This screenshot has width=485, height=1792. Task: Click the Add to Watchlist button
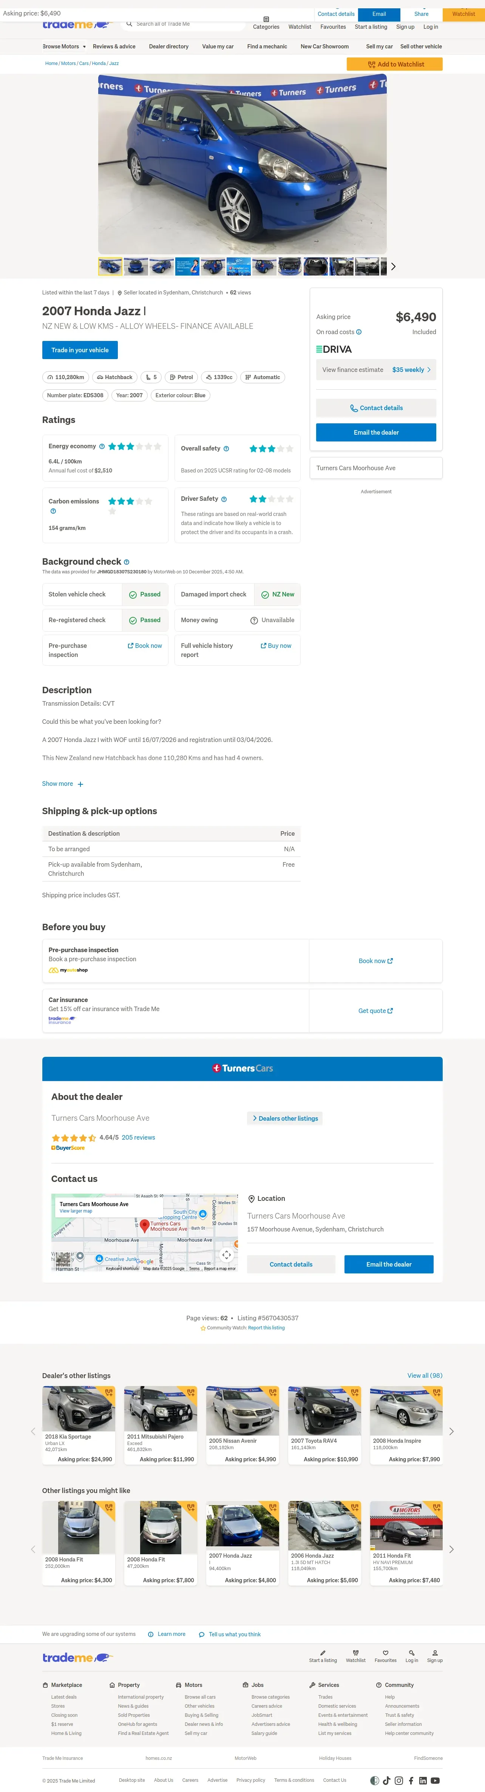point(395,64)
